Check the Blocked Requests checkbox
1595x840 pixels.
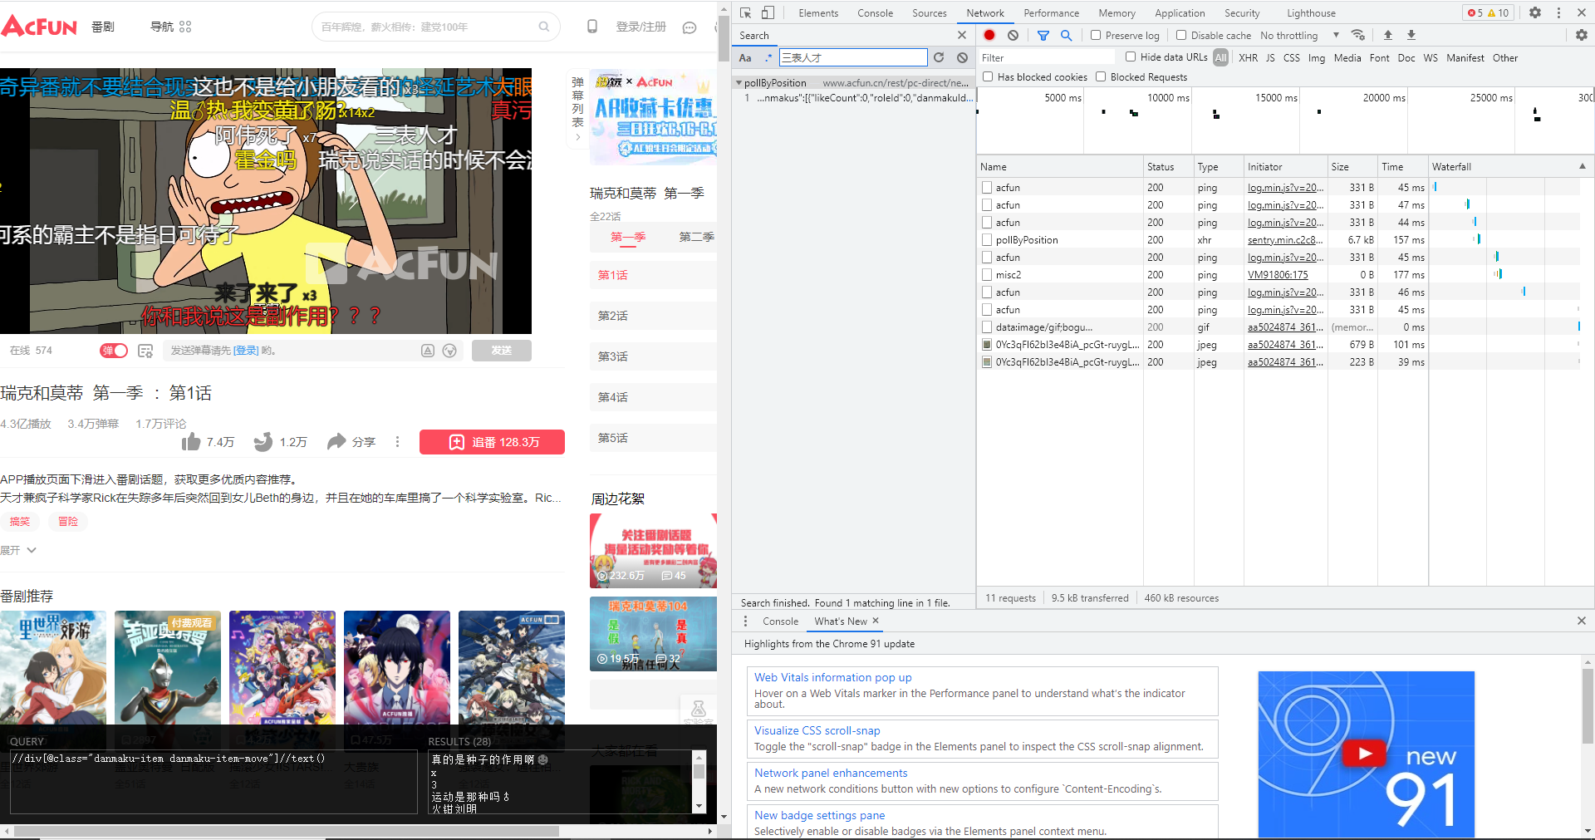(1101, 76)
